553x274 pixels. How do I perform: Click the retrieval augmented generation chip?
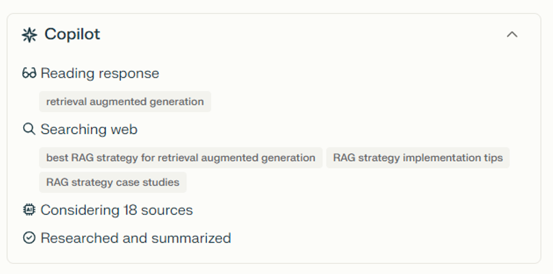click(x=125, y=102)
